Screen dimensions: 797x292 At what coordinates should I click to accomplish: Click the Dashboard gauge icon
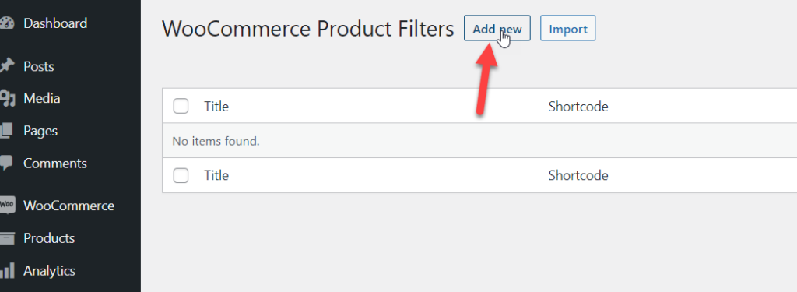[x=6, y=23]
